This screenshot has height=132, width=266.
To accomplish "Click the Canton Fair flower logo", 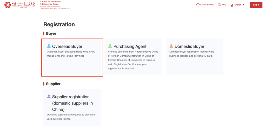I will [x=8, y=5].
